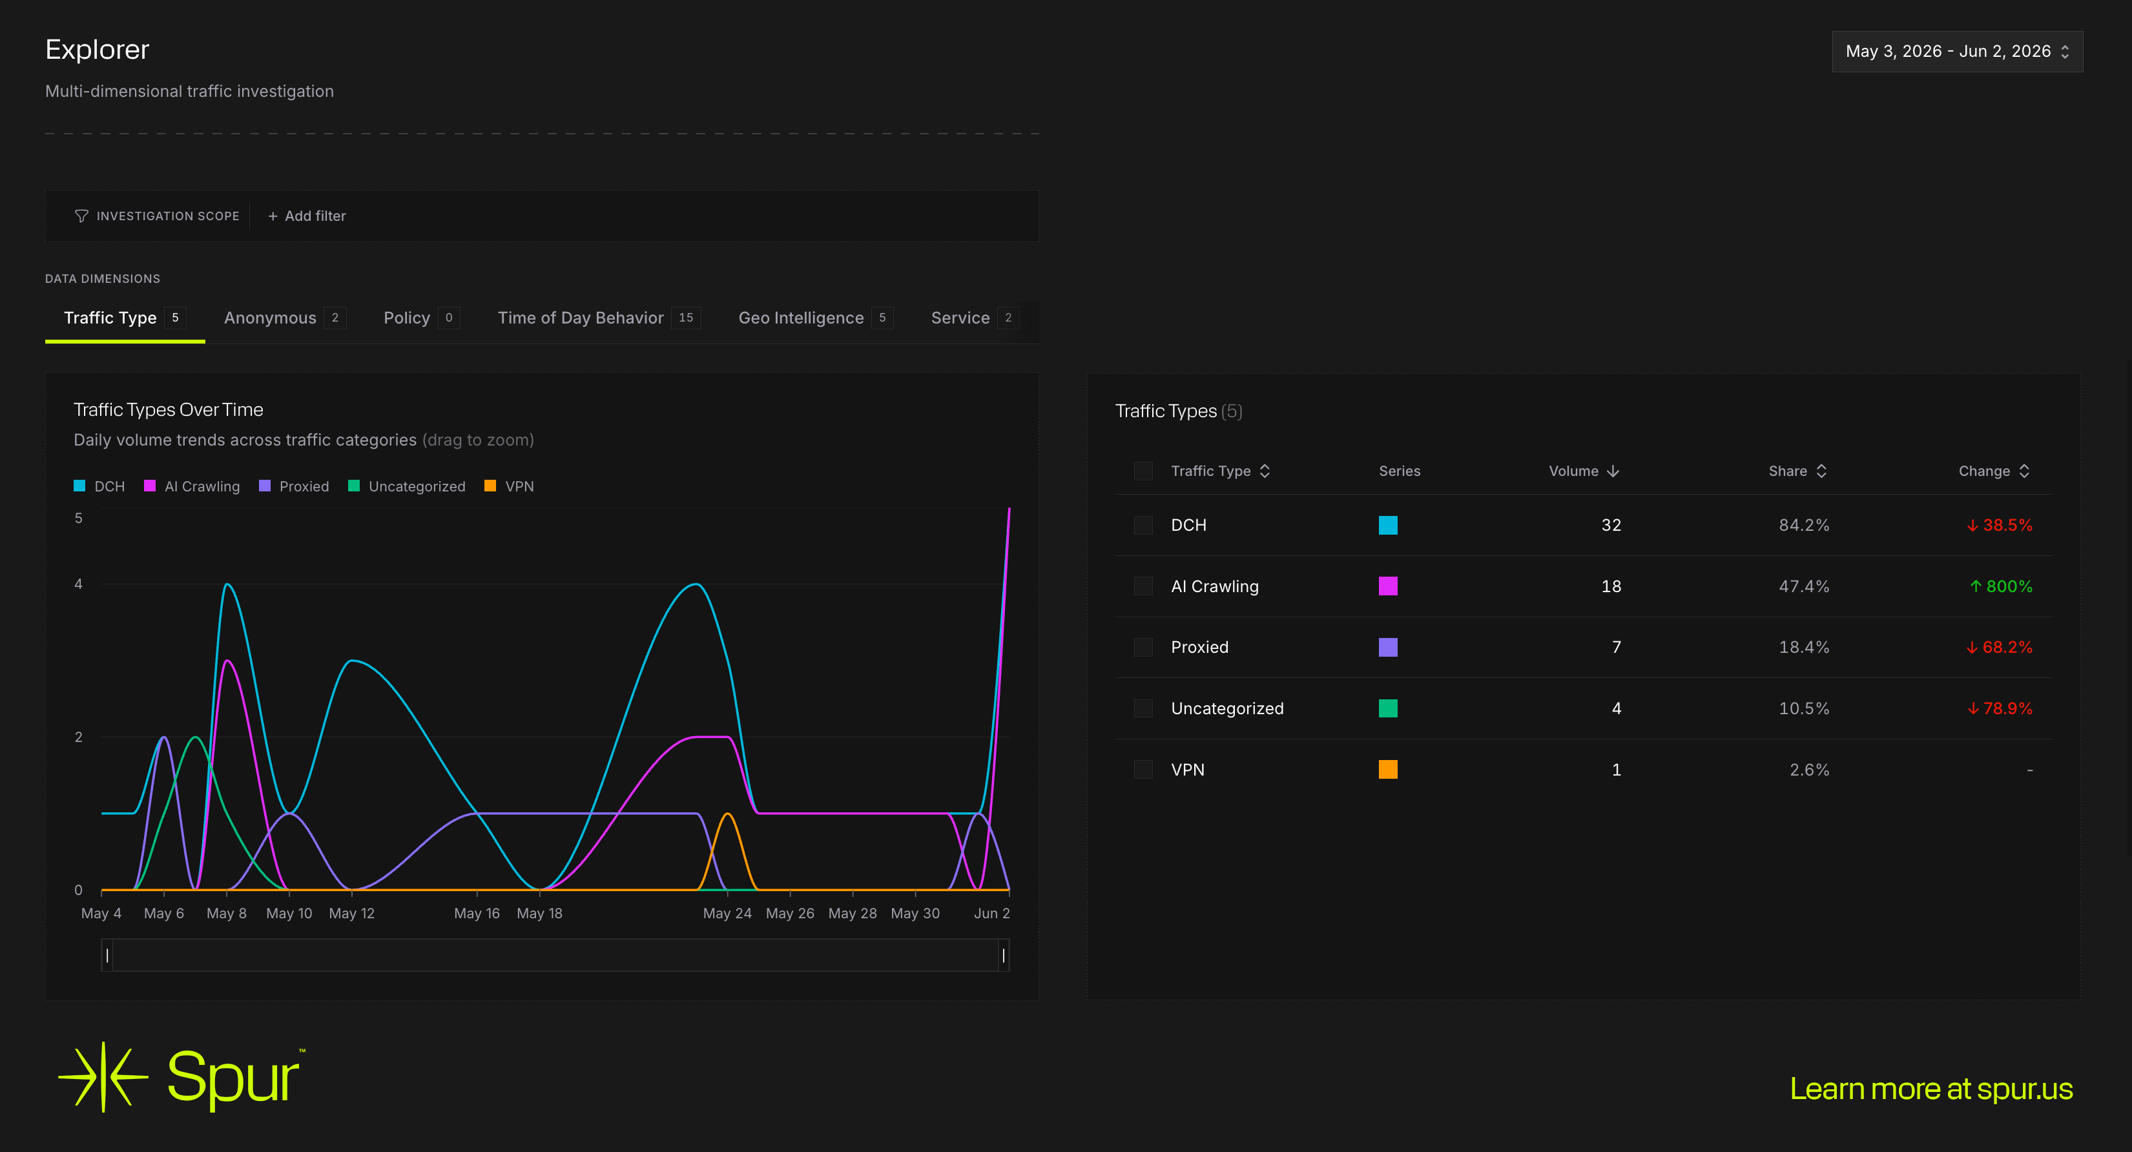Viewport: 2132px width, 1152px height.
Task: Click the Uncategorized 78.9% change value
Action: coord(1999,708)
